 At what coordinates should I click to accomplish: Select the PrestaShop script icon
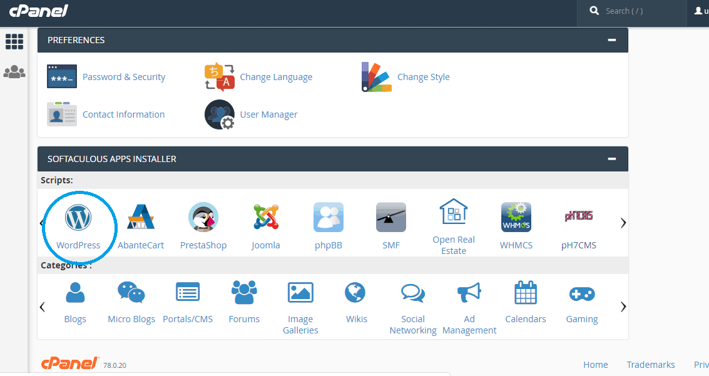click(x=203, y=218)
